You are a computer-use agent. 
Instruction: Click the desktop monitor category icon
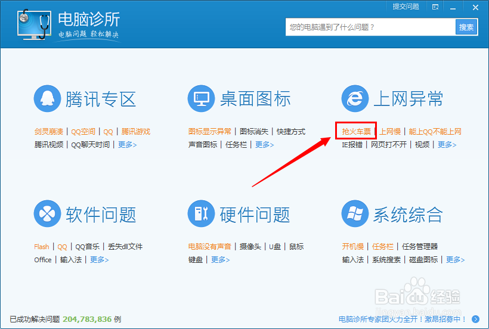coord(201,99)
